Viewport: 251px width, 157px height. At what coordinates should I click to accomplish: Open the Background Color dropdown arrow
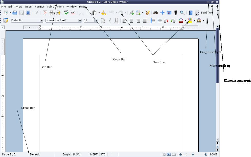coord(204,21)
